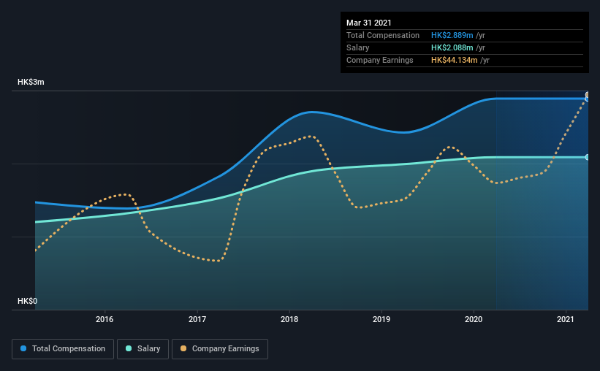Click the HK$2.088m salary value
The image size is (600, 371).
pyautogui.click(x=452, y=47)
